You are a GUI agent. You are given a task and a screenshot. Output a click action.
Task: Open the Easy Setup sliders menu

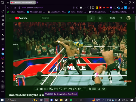(133, 8)
